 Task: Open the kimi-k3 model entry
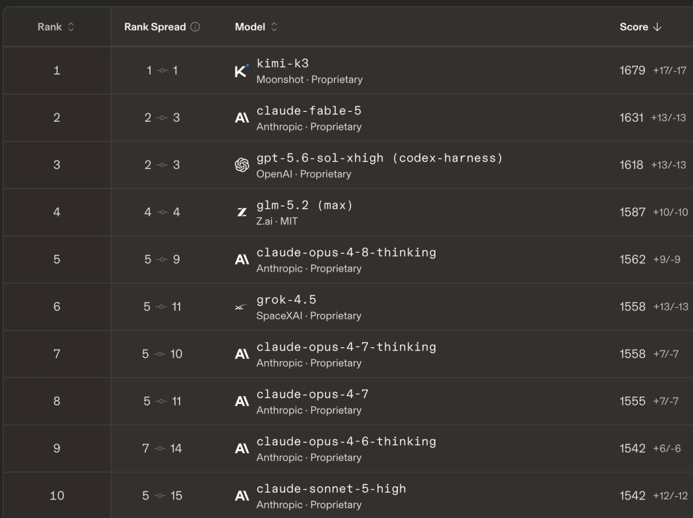pos(282,63)
